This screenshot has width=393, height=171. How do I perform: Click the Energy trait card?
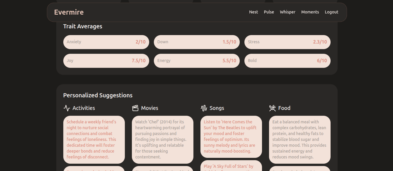point(197,61)
